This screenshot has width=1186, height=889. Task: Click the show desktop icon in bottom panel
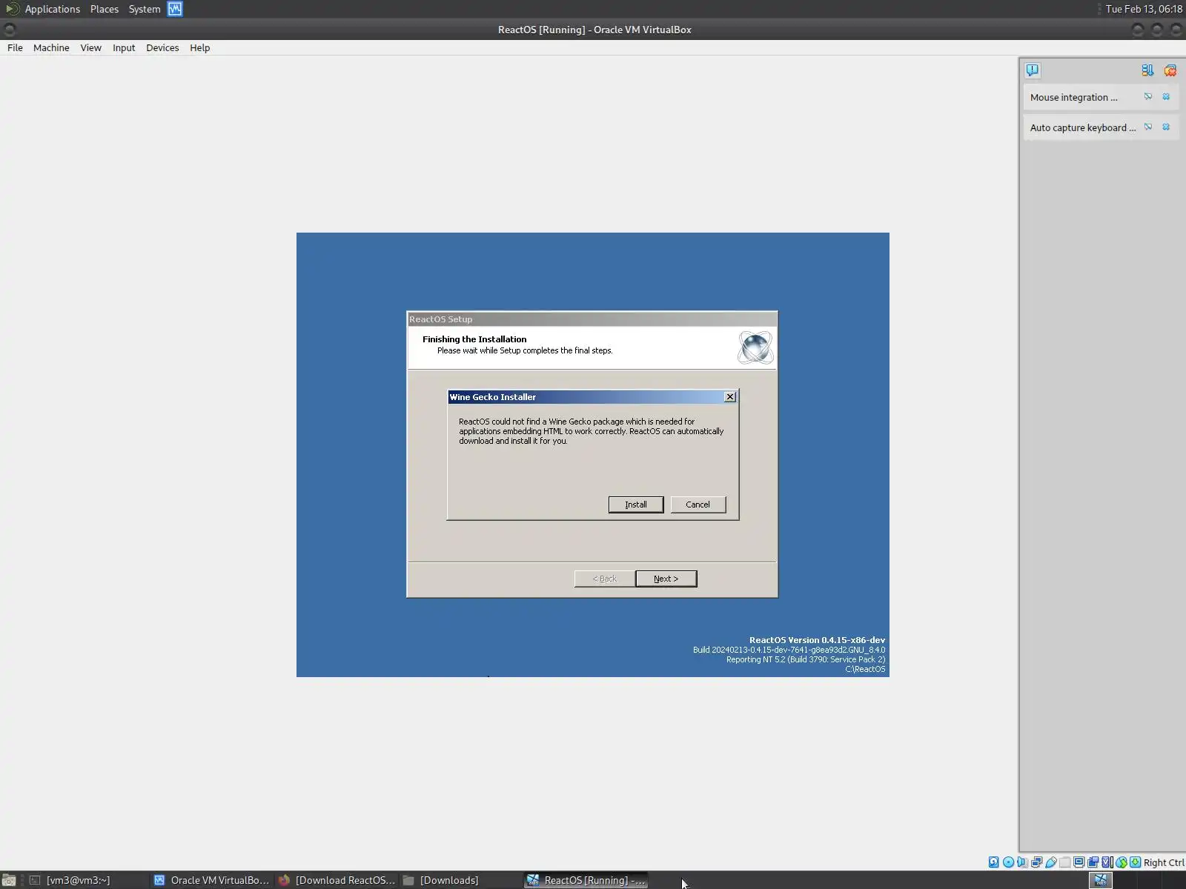(x=9, y=880)
